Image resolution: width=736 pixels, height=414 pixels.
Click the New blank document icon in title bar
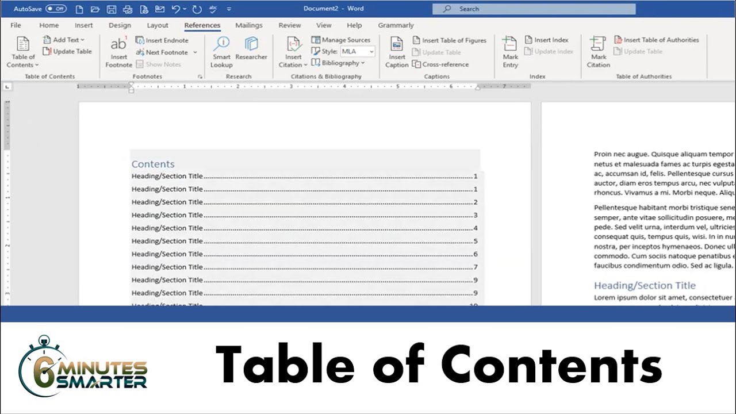point(79,9)
